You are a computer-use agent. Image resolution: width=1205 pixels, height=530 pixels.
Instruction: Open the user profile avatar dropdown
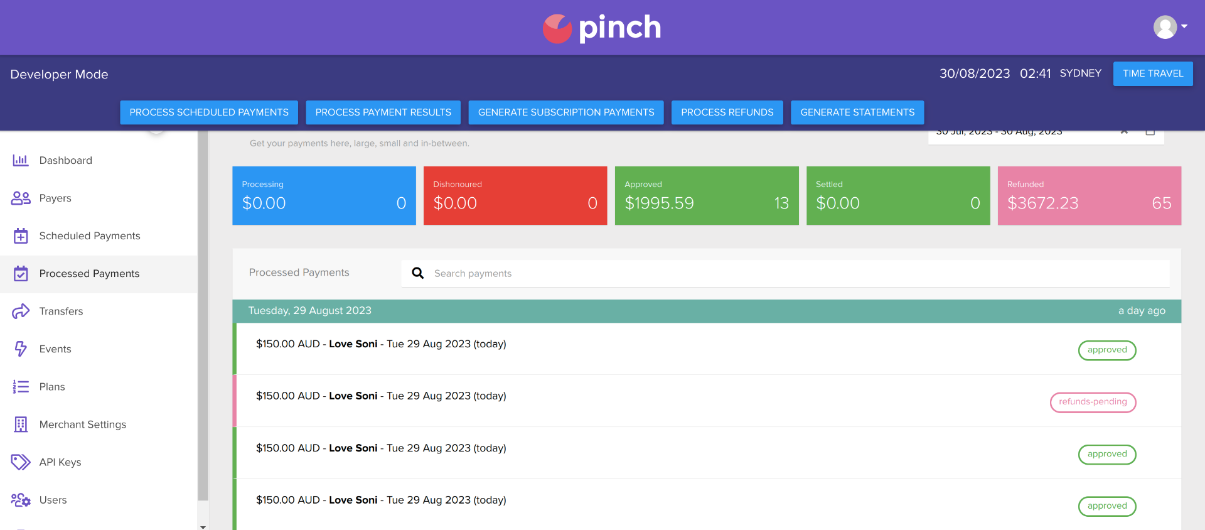pos(1170,27)
